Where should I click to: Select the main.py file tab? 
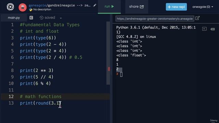(x=14, y=18)
